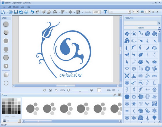This screenshot has width=162, height=127.
Task: Expand the Arrange options dropdown arrow
Action: [x=82, y=12]
